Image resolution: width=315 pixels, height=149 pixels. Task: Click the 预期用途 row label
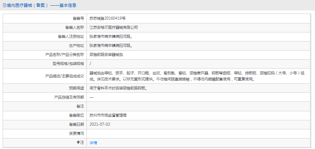point(77,88)
